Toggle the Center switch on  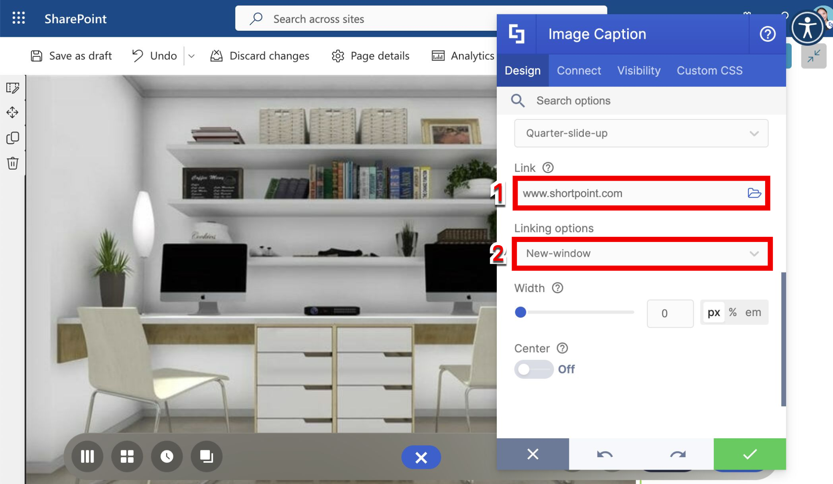pos(533,369)
